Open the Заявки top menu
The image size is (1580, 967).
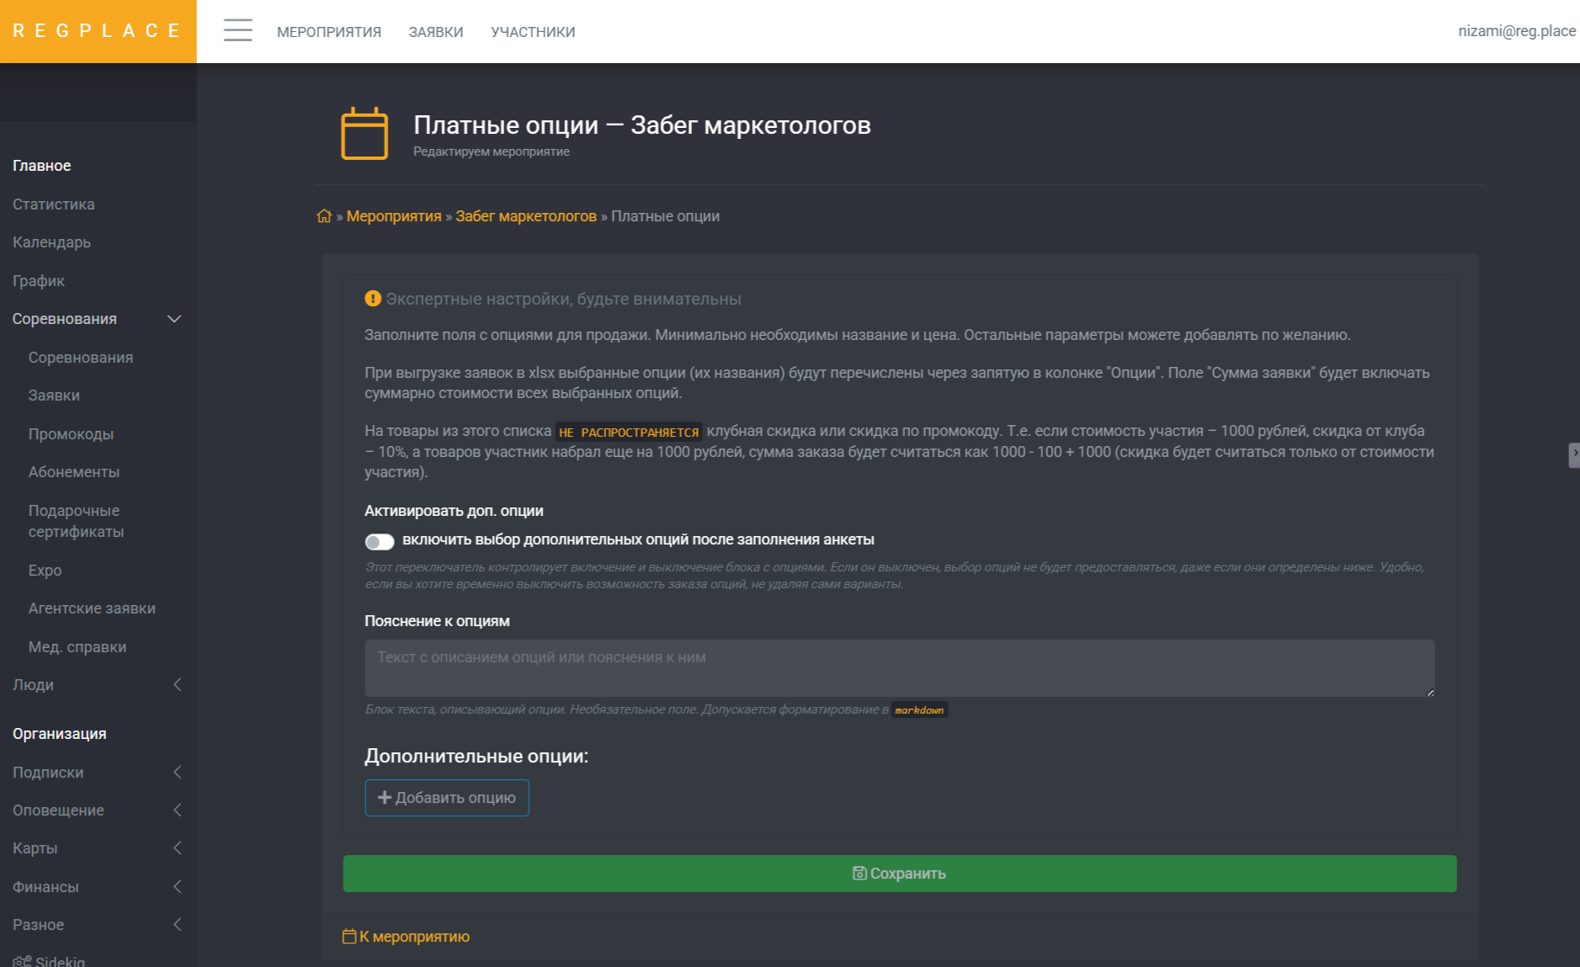436,32
